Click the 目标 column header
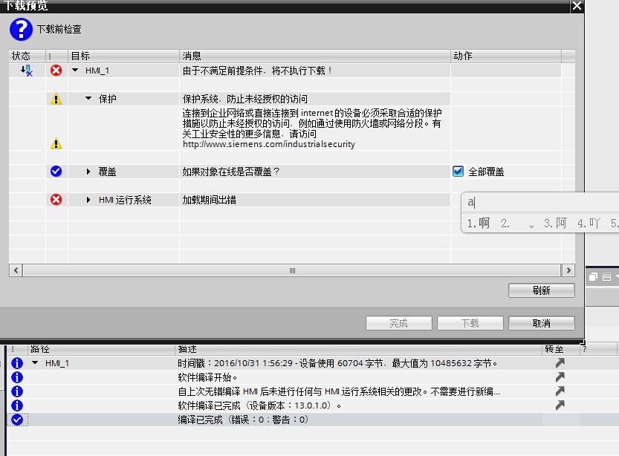Screen dimensions: 619x456 click(123, 56)
